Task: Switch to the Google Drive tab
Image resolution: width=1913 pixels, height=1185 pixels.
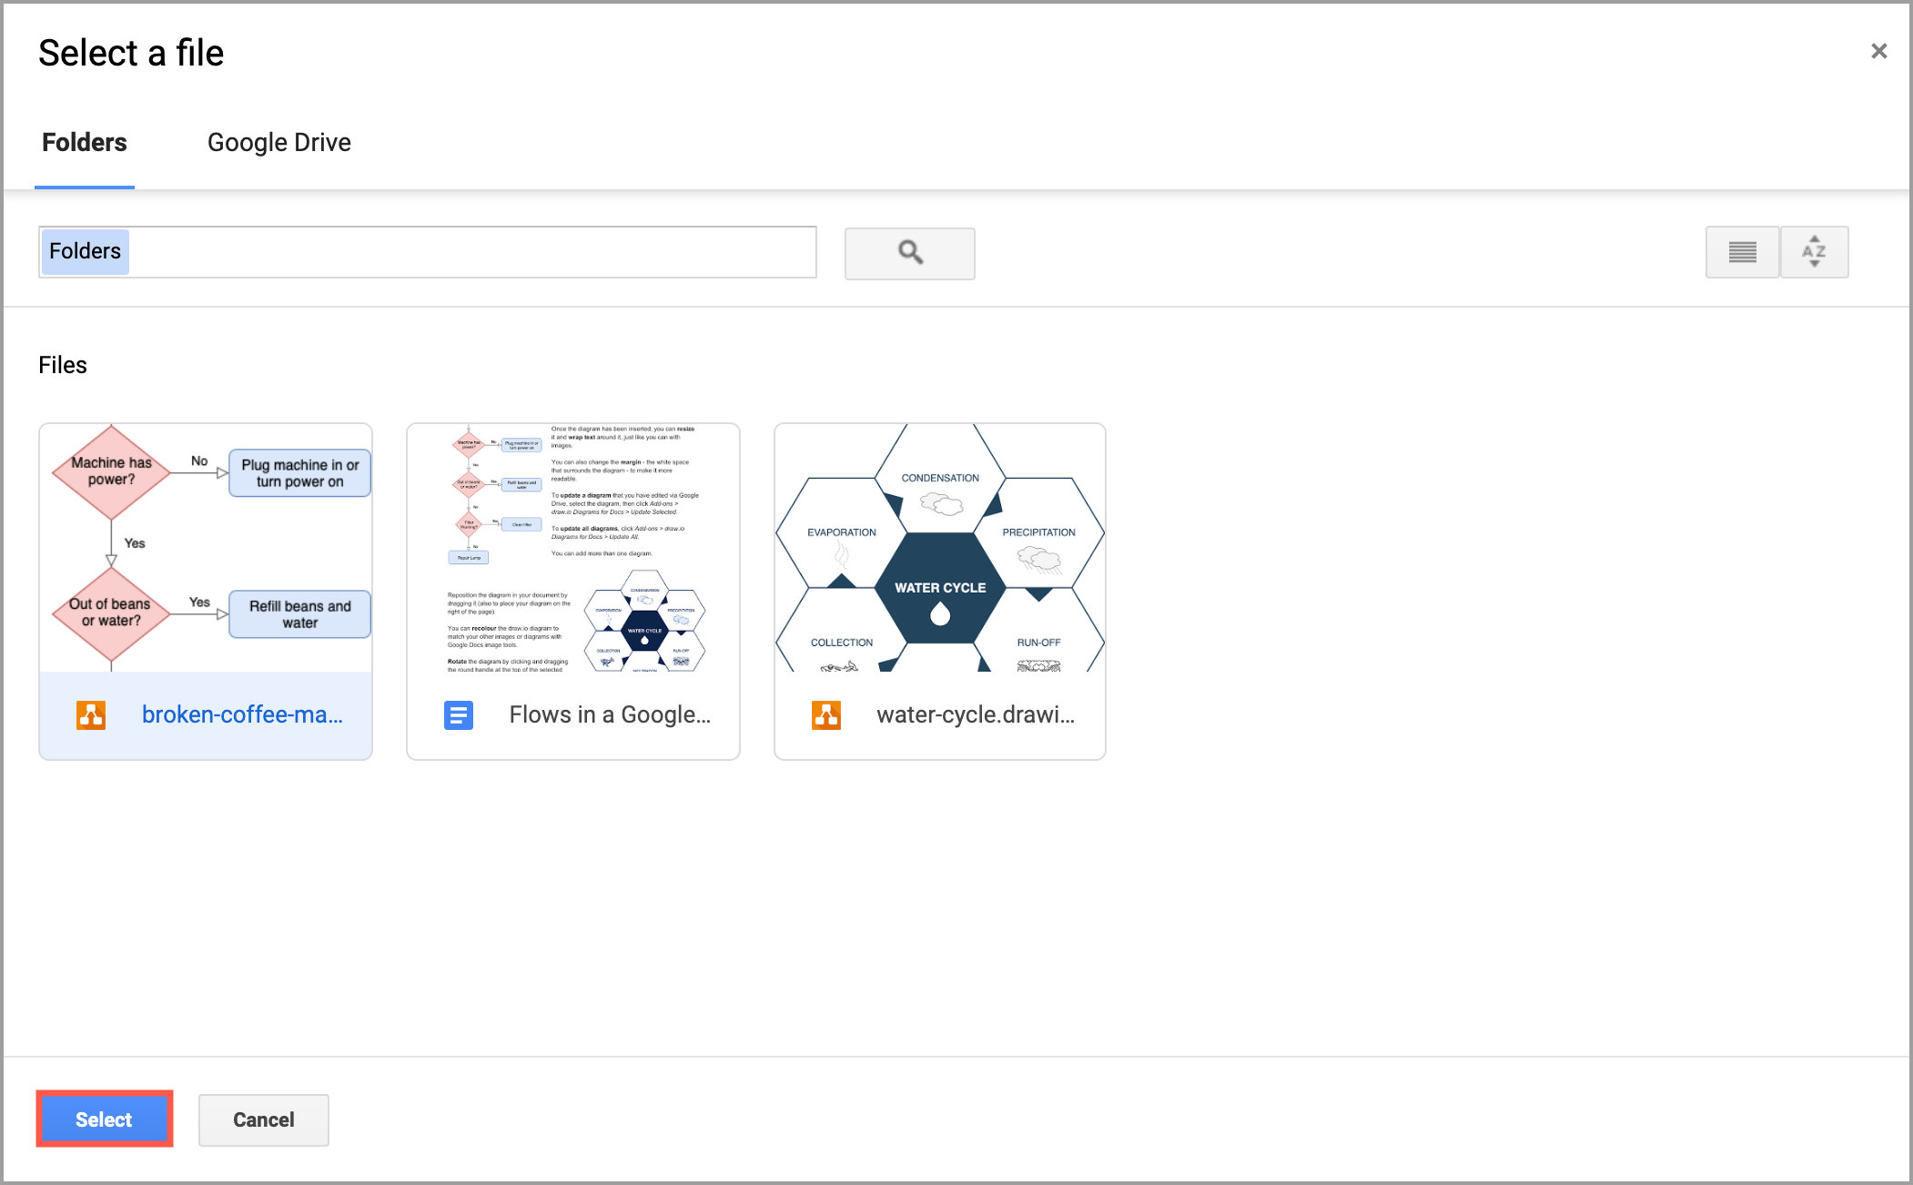Action: [x=278, y=142]
